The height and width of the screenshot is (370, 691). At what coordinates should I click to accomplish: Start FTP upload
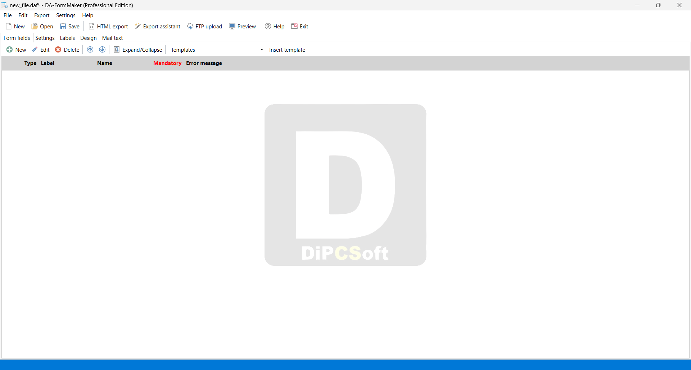pyautogui.click(x=204, y=26)
